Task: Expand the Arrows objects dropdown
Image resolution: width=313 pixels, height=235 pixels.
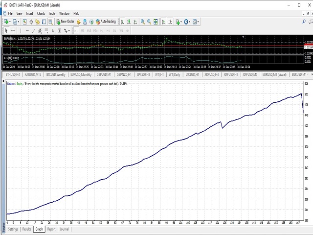Action: coord(69,30)
